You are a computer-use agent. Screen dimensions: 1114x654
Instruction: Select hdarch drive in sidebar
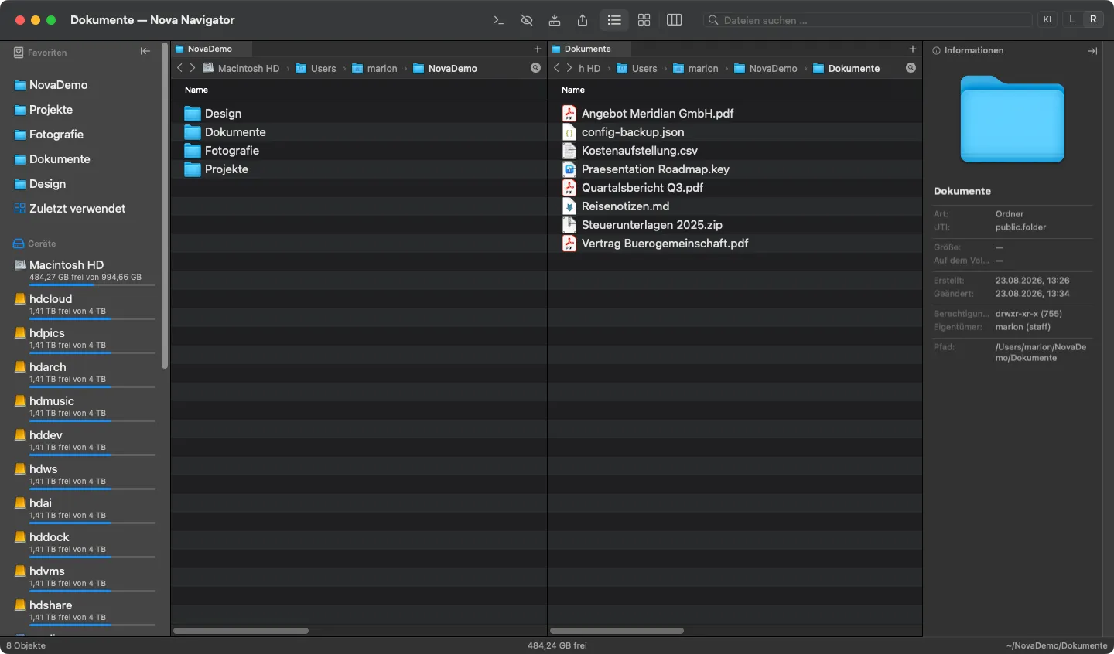pos(84,373)
